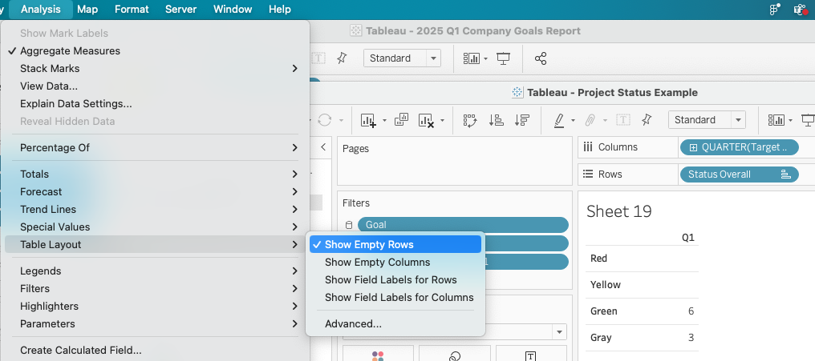Open the Analysis menu in the menu bar
The height and width of the screenshot is (361, 815).
coord(41,10)
